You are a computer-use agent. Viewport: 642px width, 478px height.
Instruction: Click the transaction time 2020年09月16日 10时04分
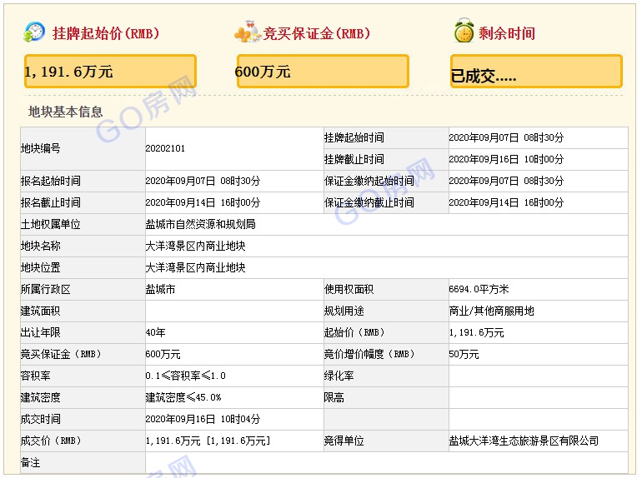point(203,419)
